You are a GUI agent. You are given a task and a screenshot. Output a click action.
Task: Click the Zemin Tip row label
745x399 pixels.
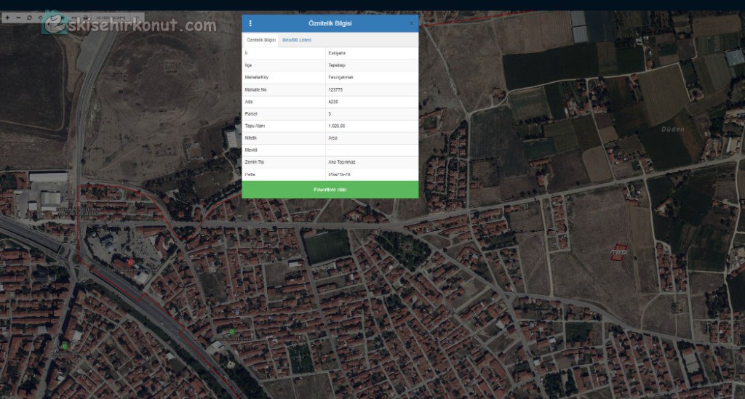click(254, 162)
